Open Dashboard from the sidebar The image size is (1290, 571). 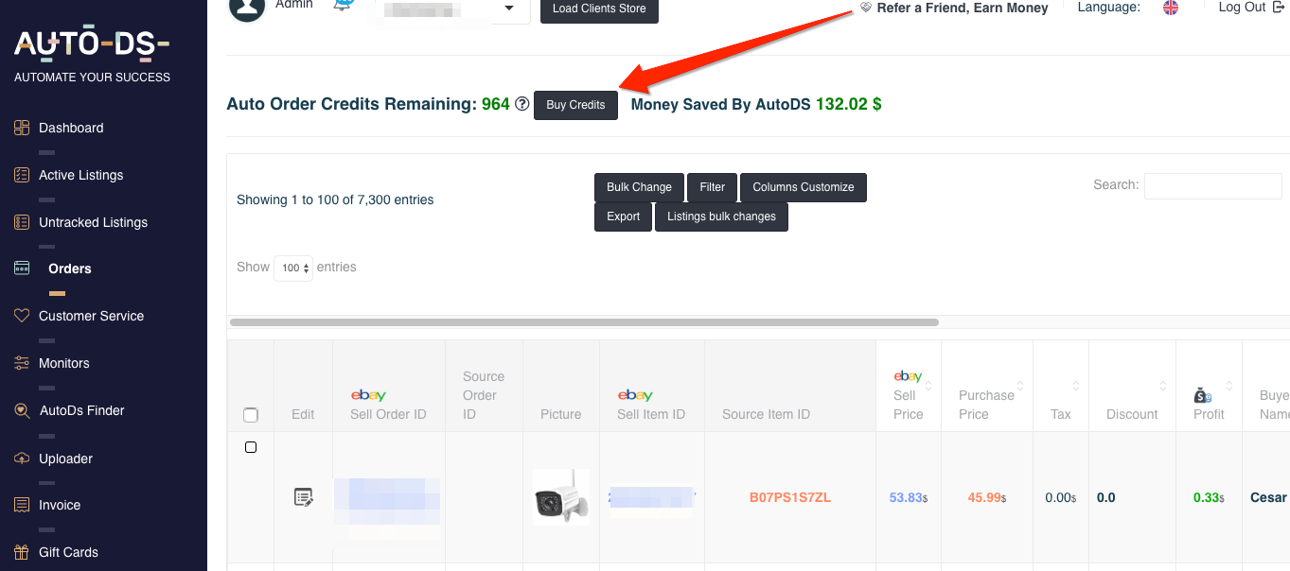[x=71, y=128]
